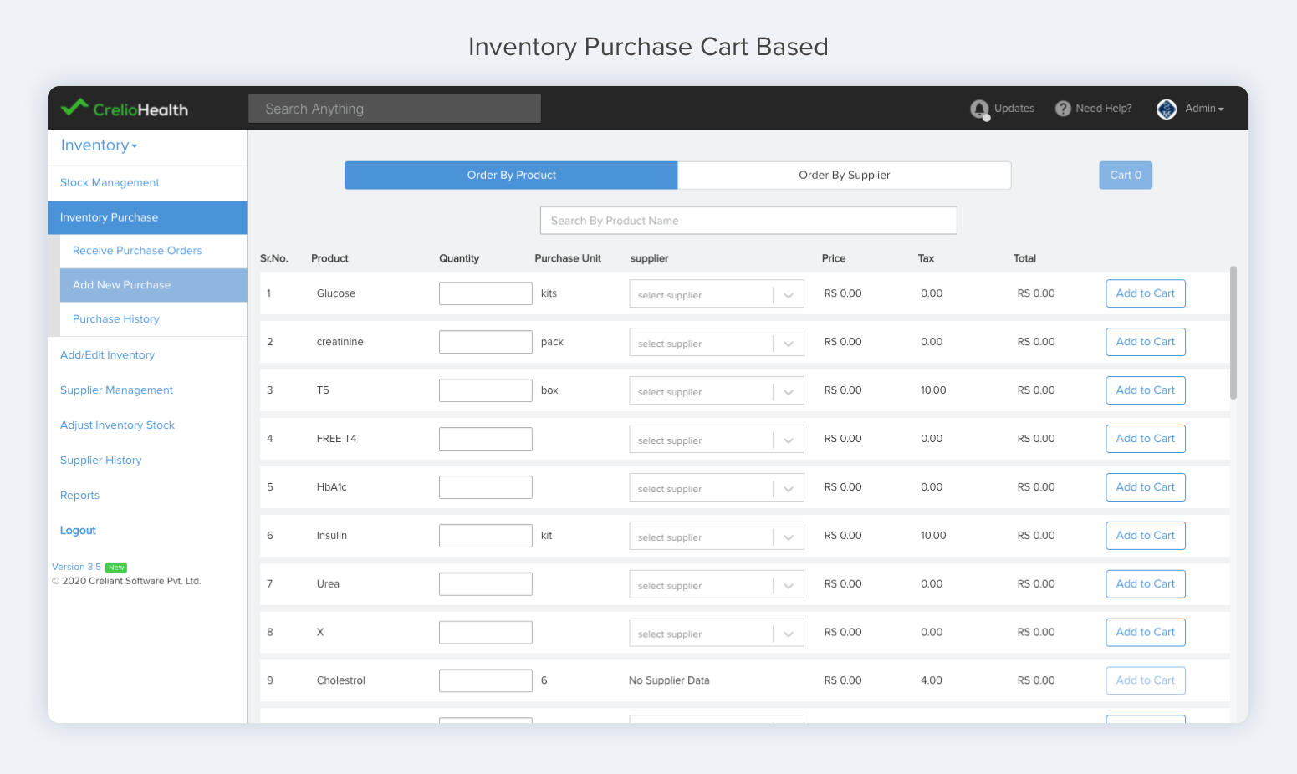
Task: Click the CrelioHealth logo
Action: (124, 108)
